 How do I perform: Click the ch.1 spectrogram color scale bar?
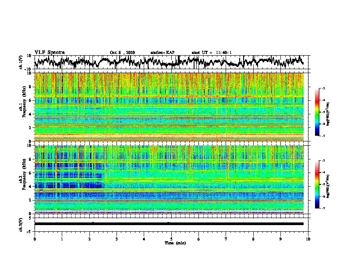[317, 112]
